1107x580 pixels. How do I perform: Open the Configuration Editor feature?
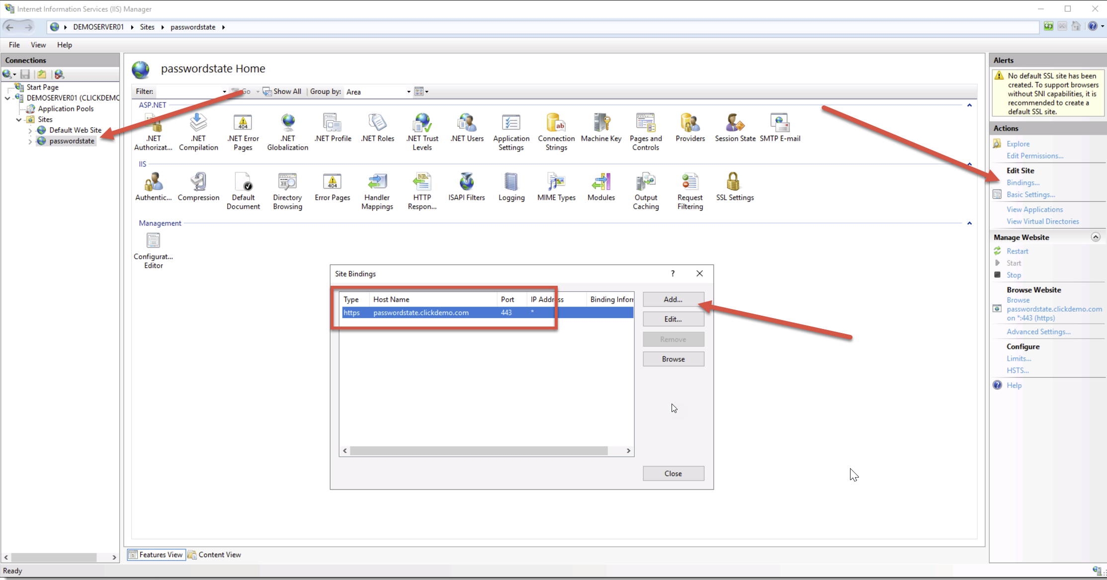pyautogui.click(x=154, y=250)
